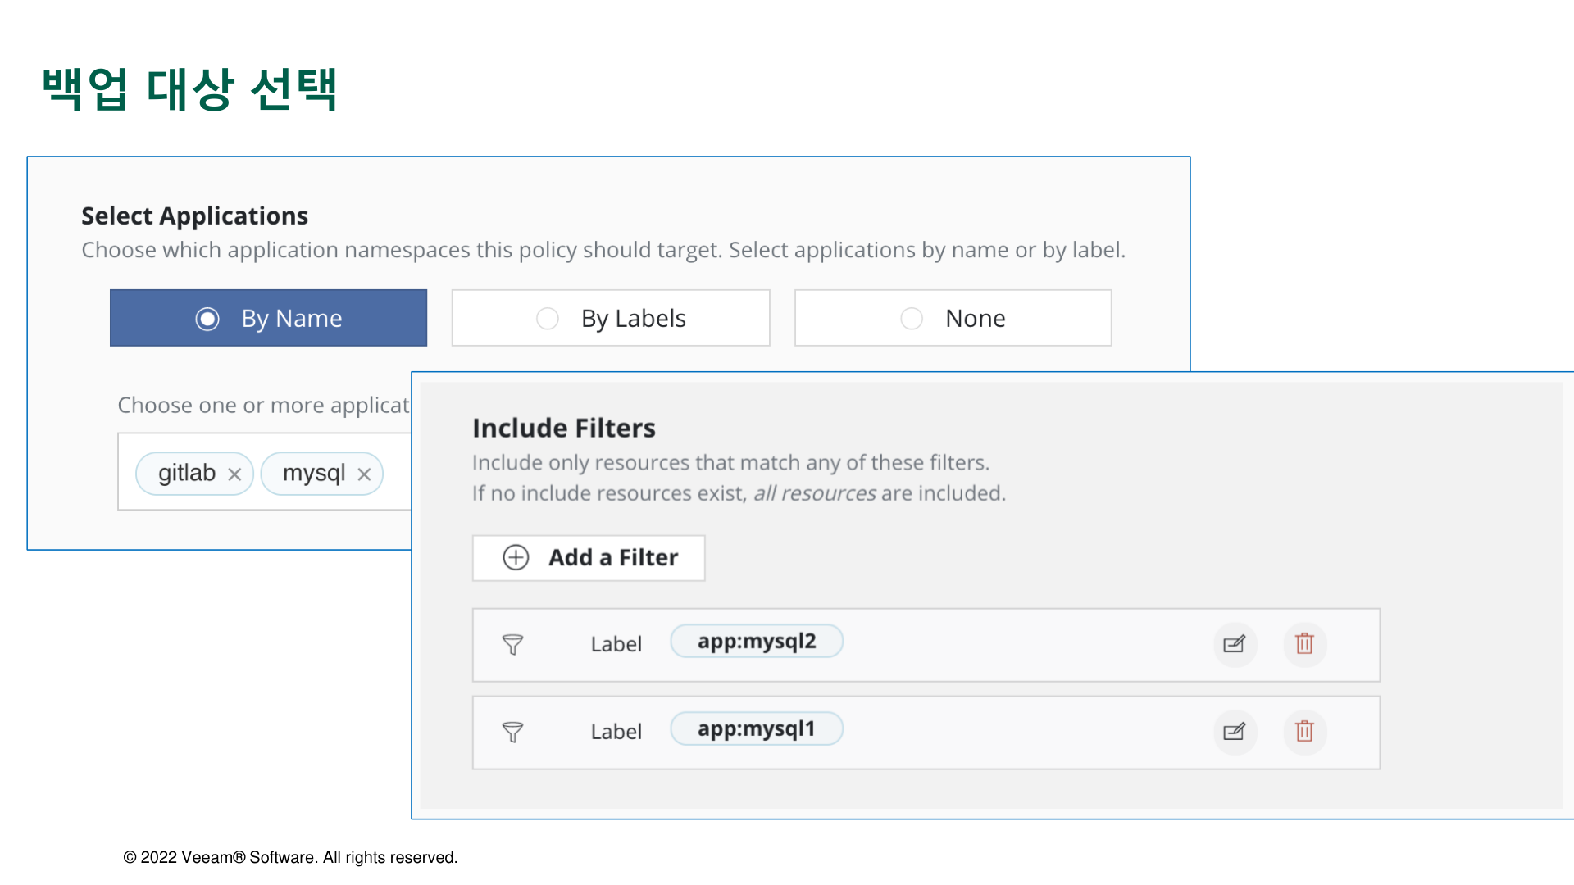Delete the app:mysql1 label filter
The width and height of the screenshot is (1574, 885).
[x=1304, y=732]
